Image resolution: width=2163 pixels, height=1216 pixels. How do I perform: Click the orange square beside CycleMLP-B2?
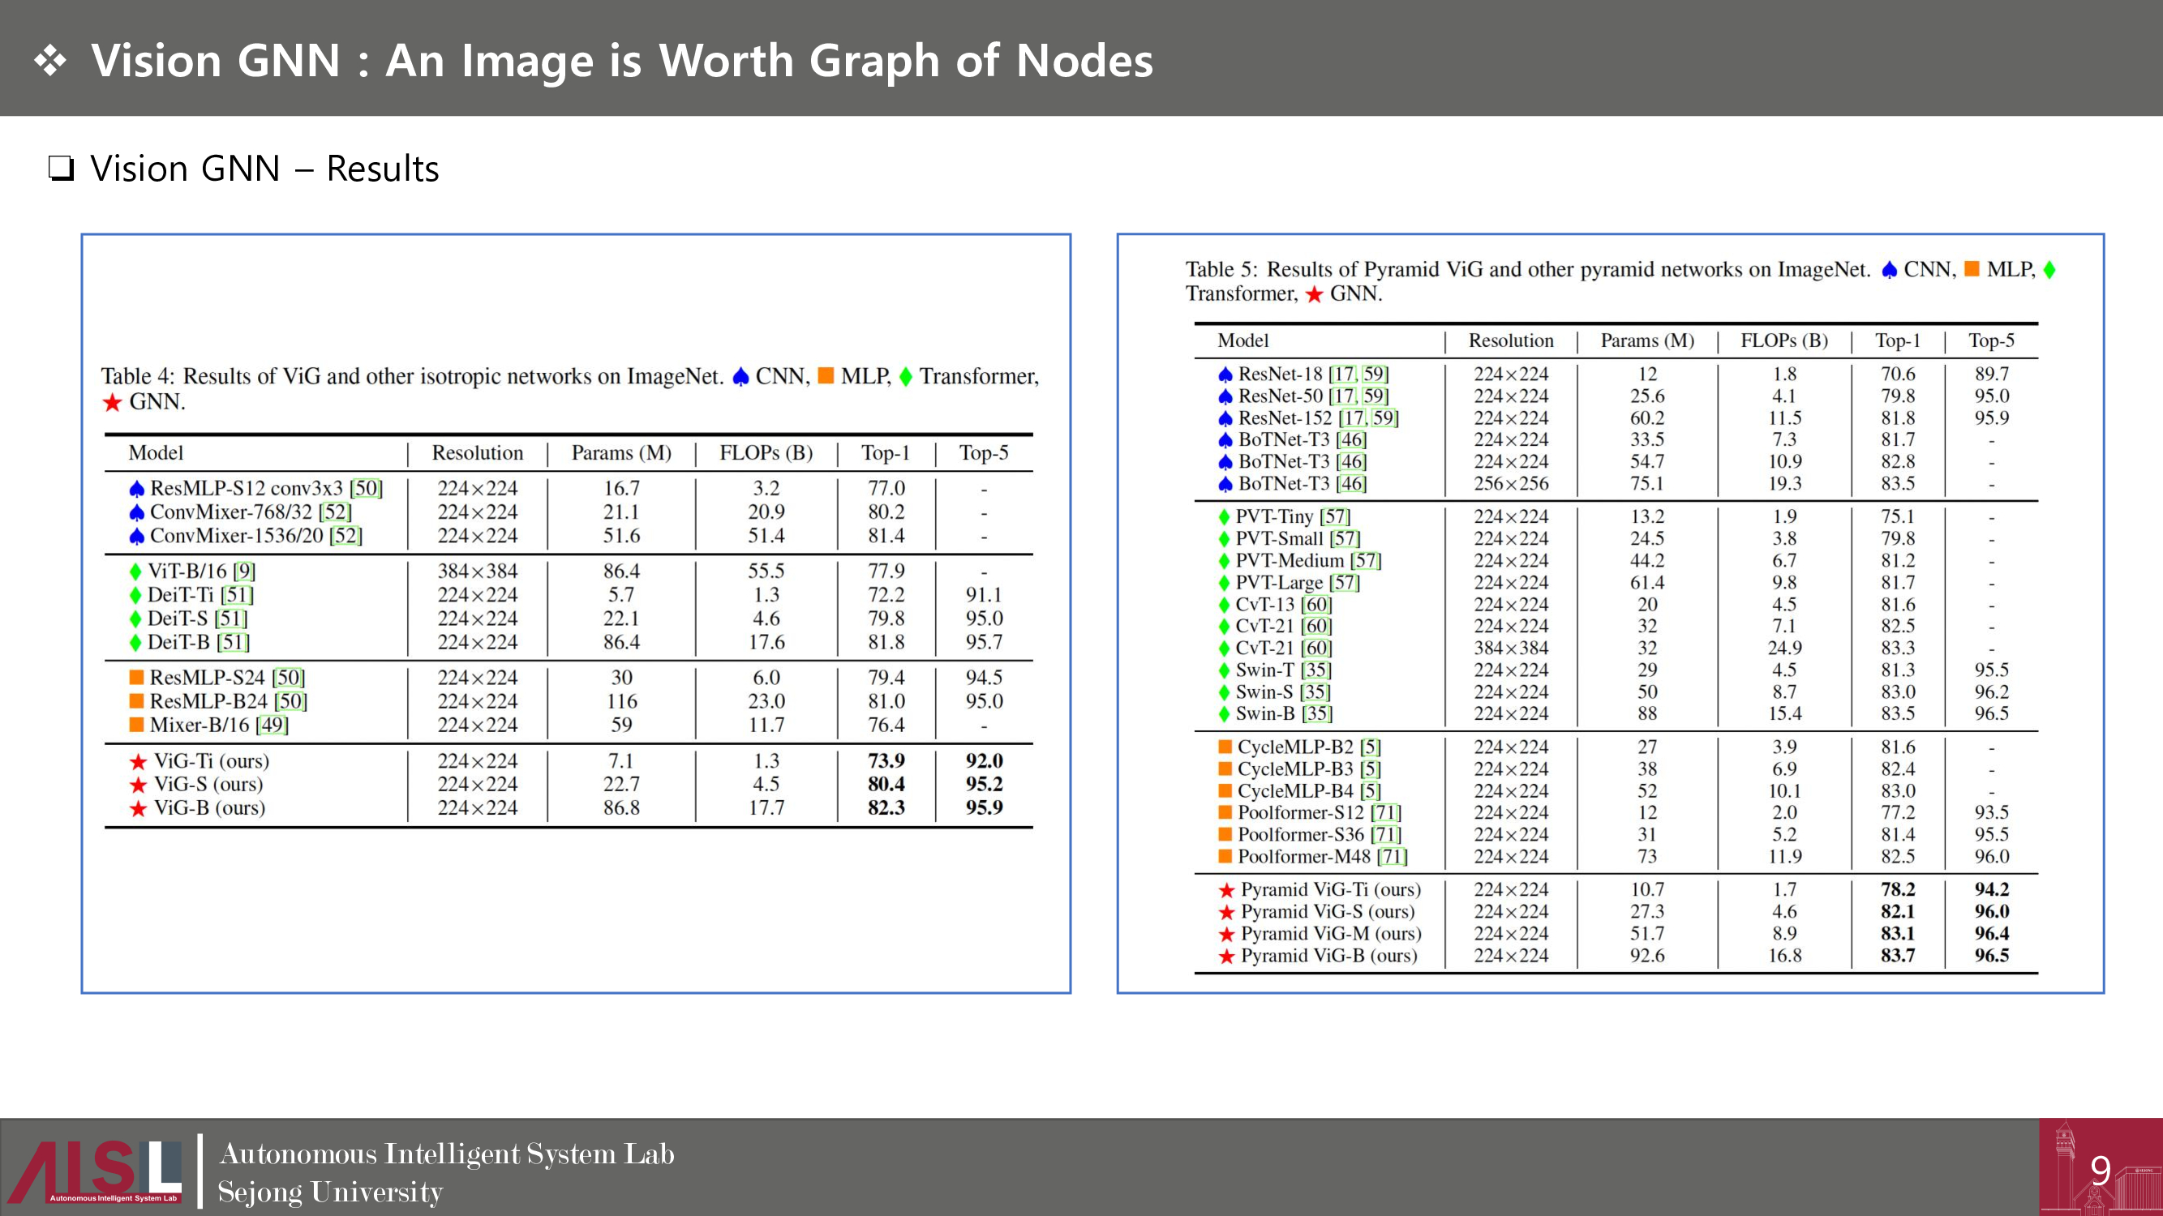point(1225,747)
